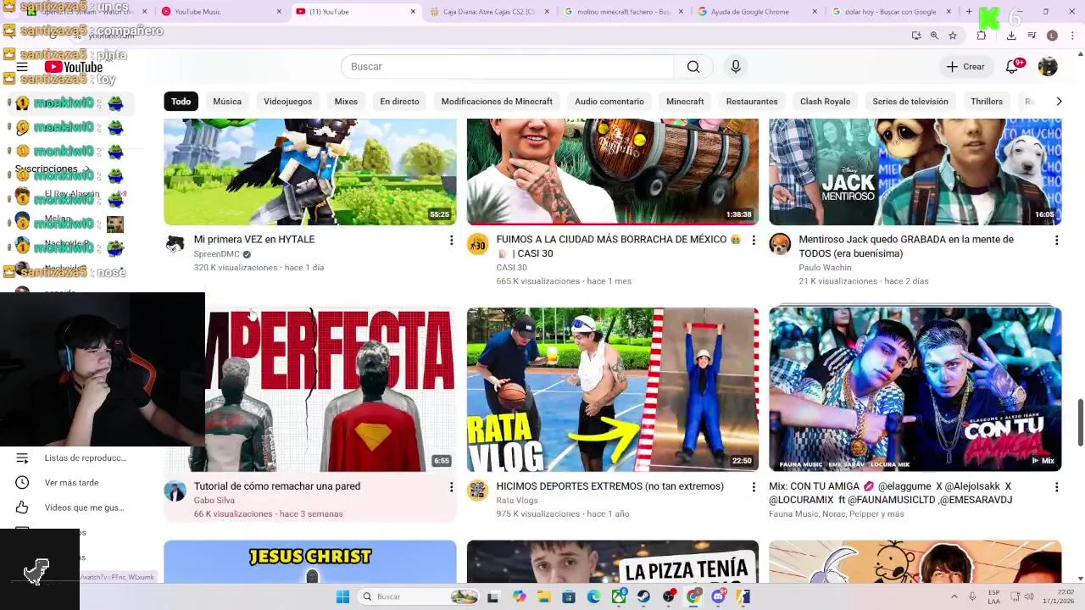
Task: Select the Mixes filter chip
Action: pyautogui.click(x=346, y=102)
